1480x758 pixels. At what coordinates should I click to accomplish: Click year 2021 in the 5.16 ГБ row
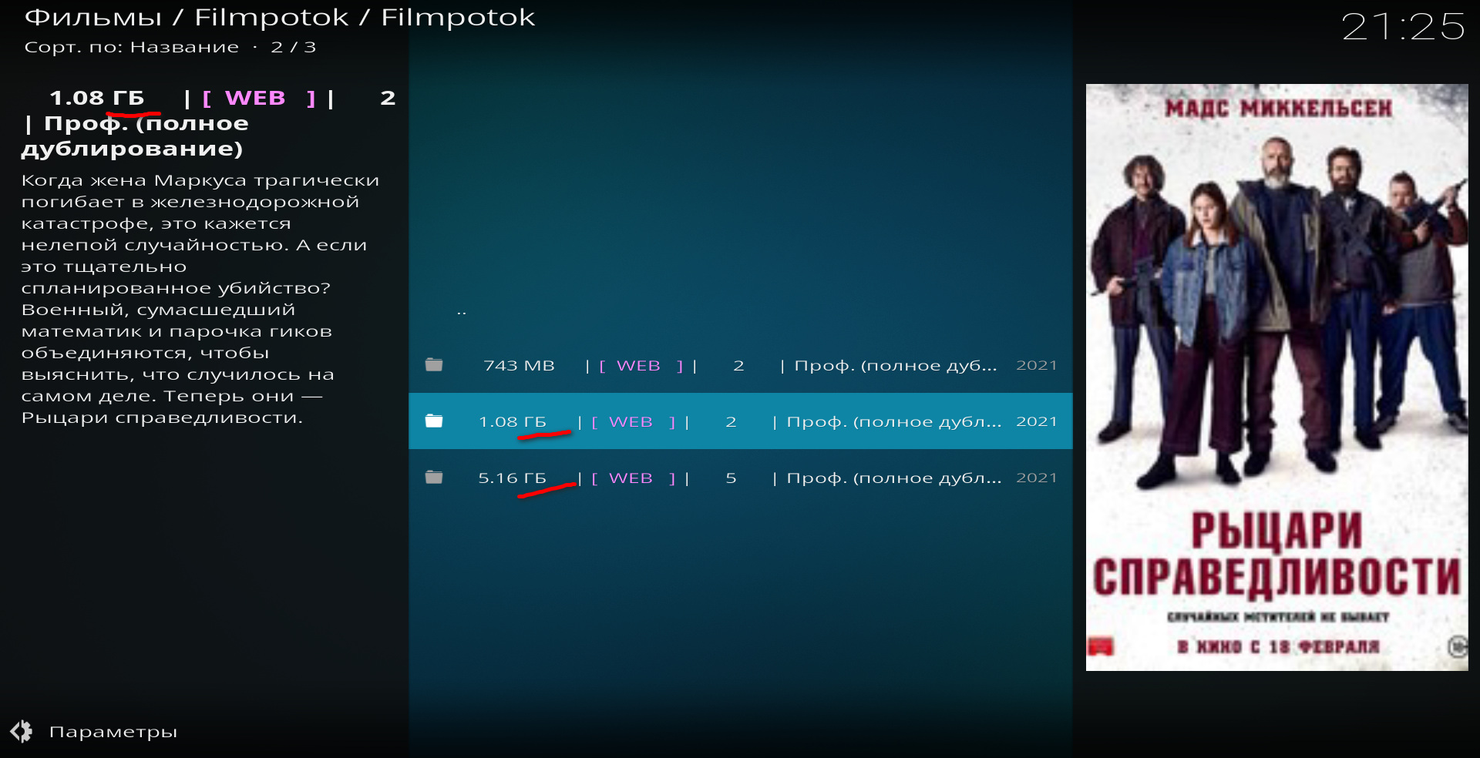click(1036, 478)
